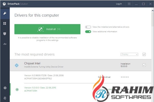The height and width of the screenshot is (102, 154).
Task: Click the Installation 5.0.0.0 label
Action: point(126,65)
